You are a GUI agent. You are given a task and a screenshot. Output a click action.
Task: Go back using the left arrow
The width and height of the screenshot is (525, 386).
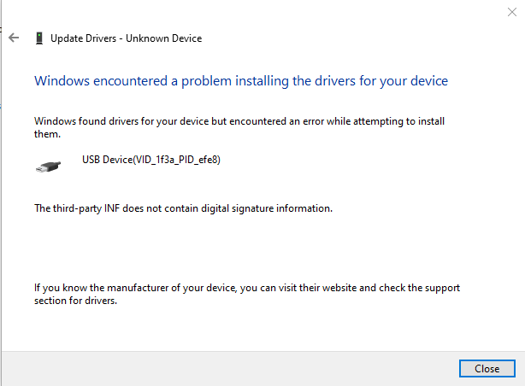tap(14, 38)
